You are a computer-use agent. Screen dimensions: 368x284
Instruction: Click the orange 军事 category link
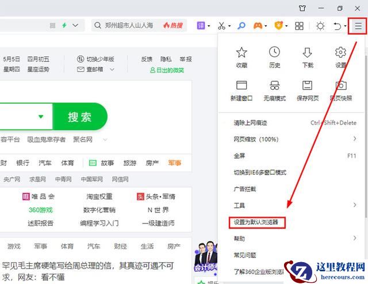[175, 162]
